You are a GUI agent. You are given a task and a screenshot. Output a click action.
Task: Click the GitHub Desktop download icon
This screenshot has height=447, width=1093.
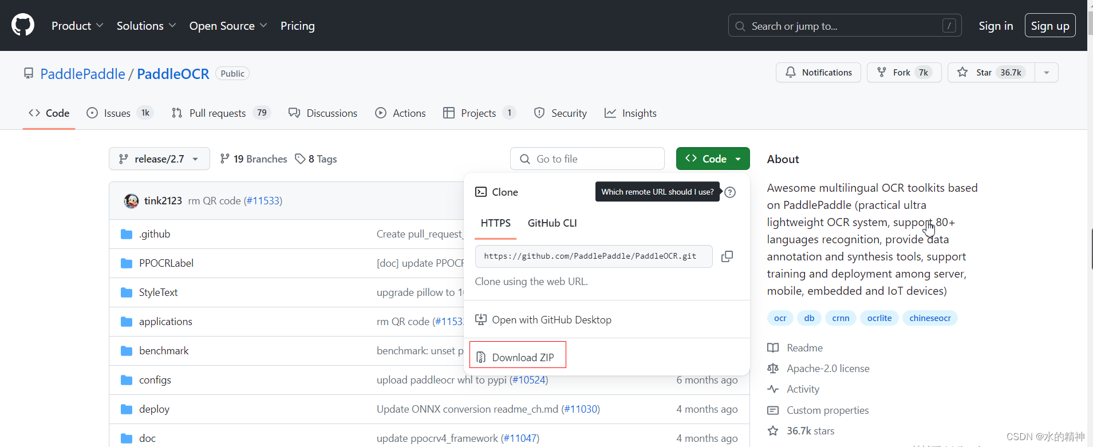click(481, 319)
